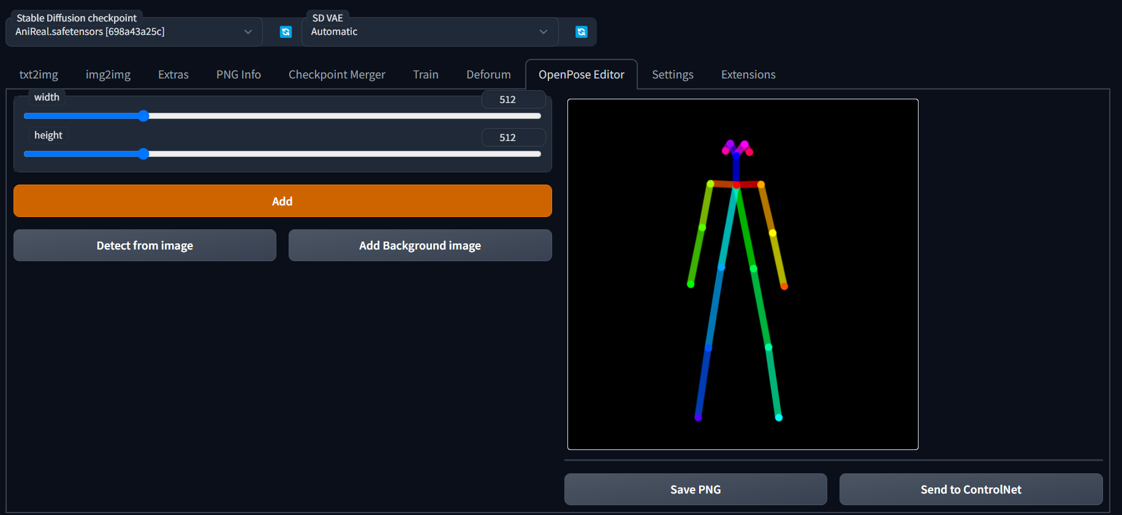Select the green right wrist joint
The width and height of the screenshot is (1122, 515).
pos(691,284)
